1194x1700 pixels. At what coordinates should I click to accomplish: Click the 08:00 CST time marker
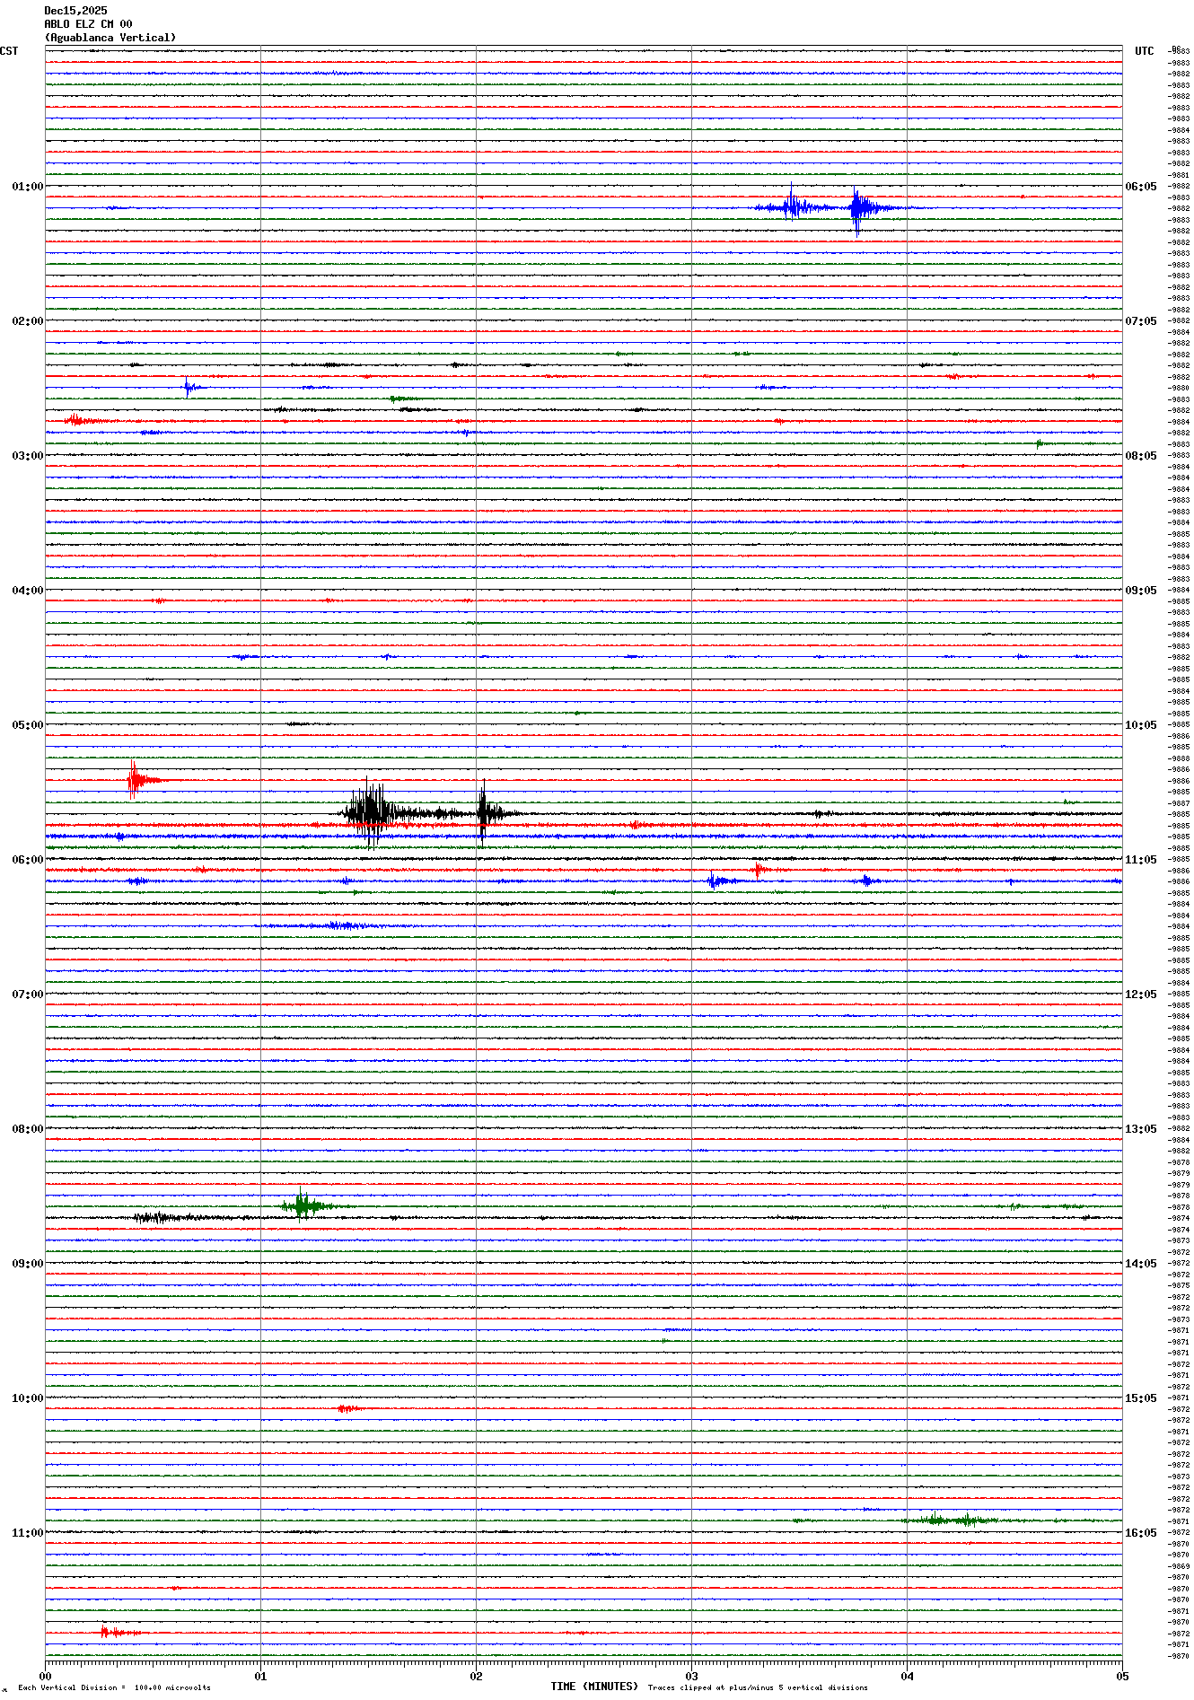[x=27, y=1129]
